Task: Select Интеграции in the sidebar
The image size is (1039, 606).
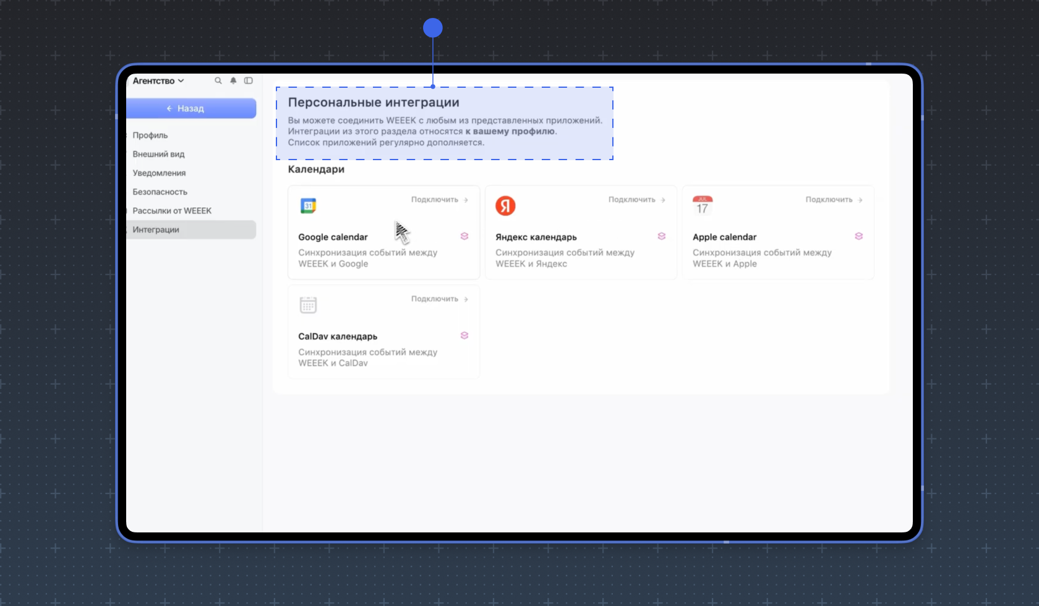Action: click(x=156, y=229)
